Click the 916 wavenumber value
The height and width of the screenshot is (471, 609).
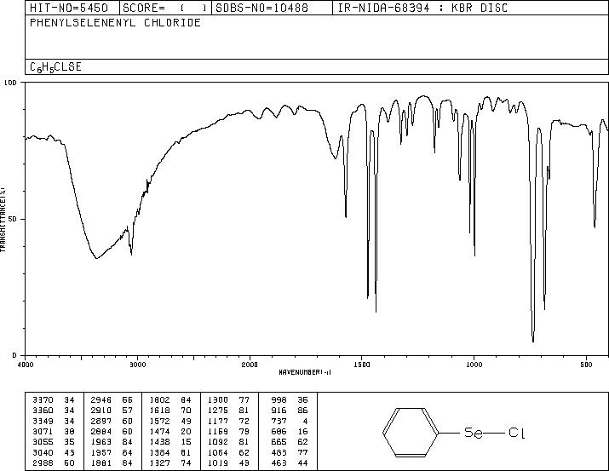(279, 411)
